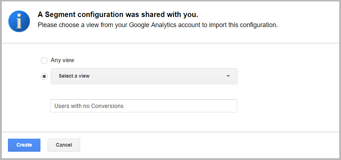Click the dropdown caret arrow icon
341x160 pixels.
[228, 76]
